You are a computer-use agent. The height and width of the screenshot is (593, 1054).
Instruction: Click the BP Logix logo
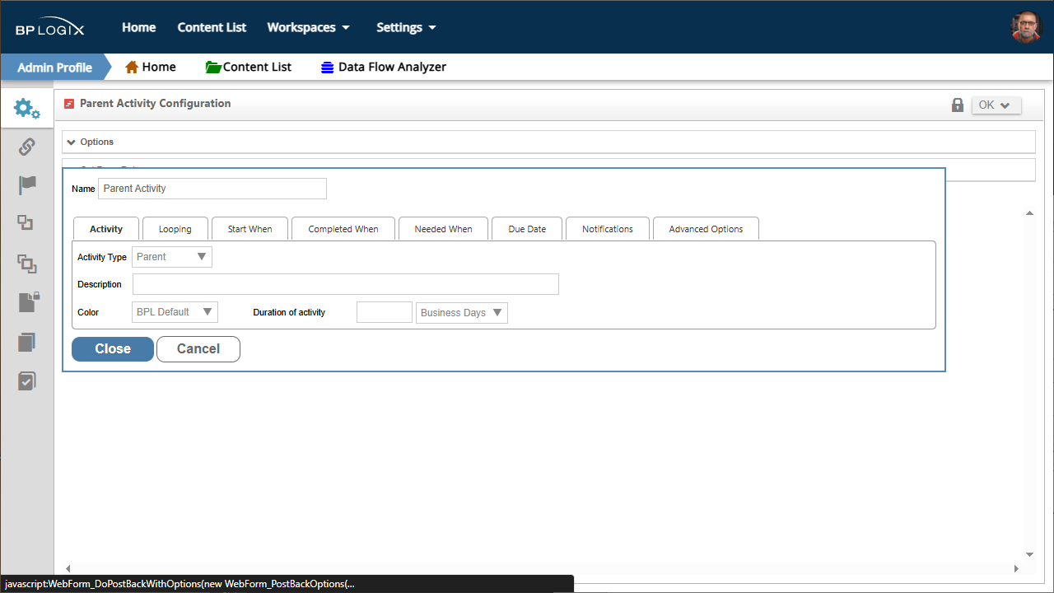[50, 28]
